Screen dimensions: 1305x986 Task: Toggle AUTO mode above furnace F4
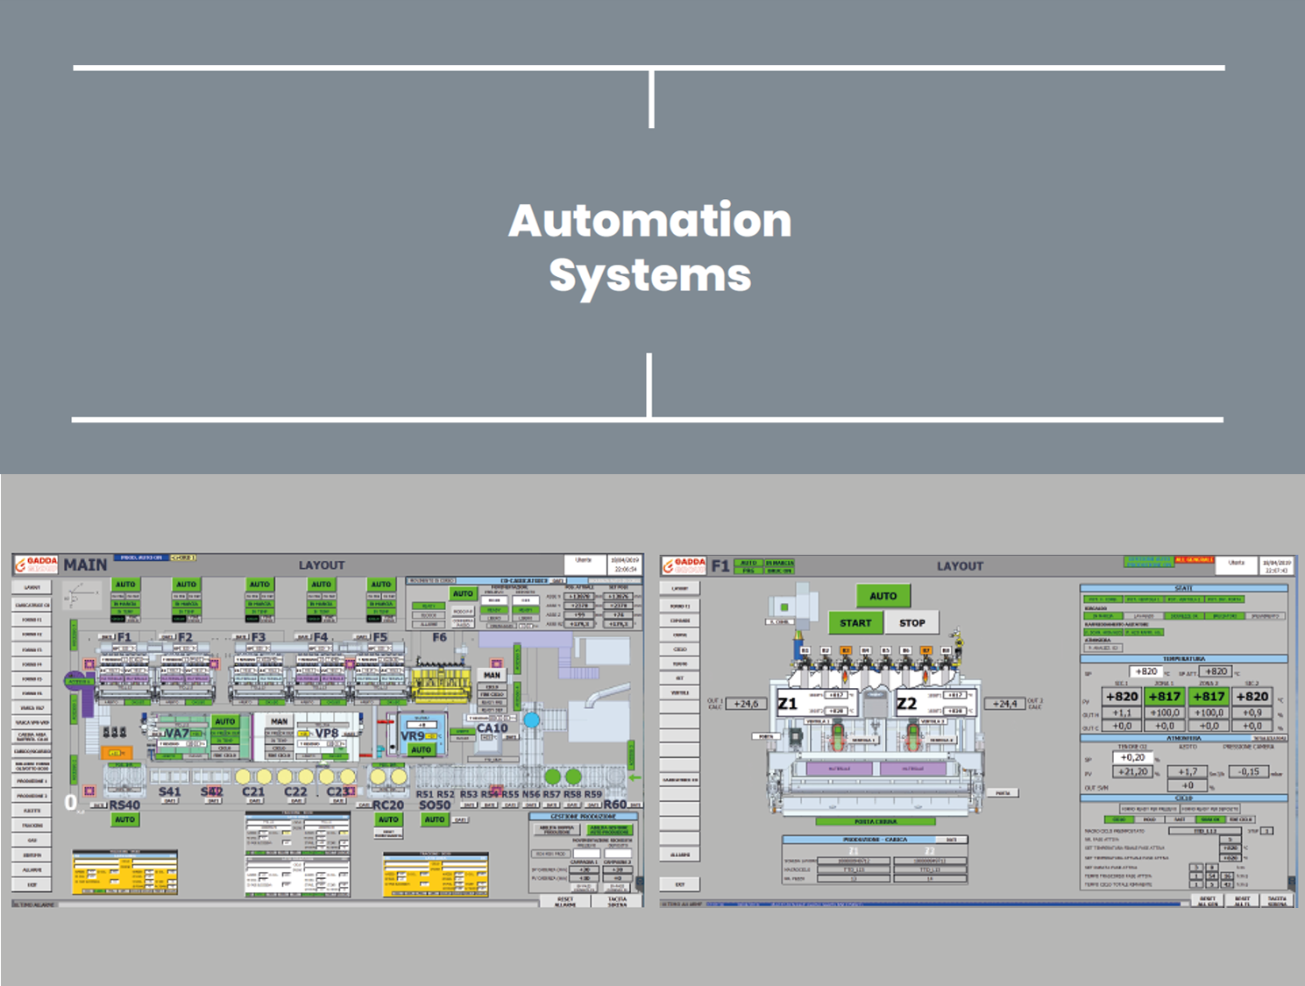pyautogui.click(x=322, y=585)
